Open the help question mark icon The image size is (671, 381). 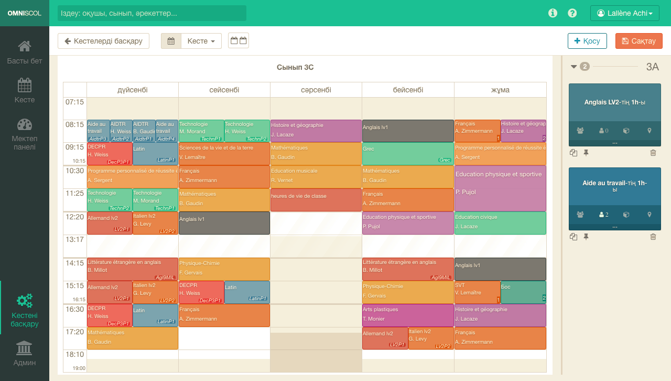click(x=572, y=13)
